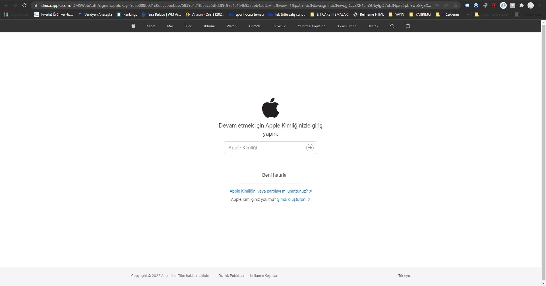This screenshot has width=546, height=286.
Task: Open the Alexa 'a' extension icon
Action: (476, 5)
